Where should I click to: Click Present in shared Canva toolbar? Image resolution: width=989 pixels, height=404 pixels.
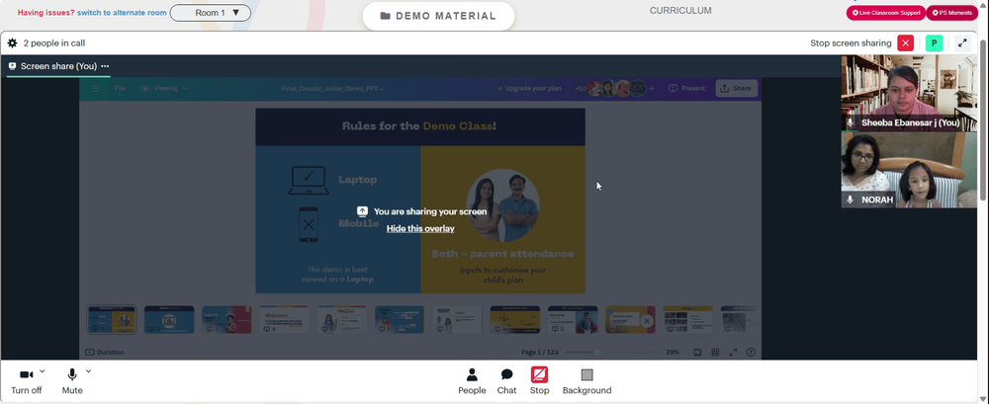686,88
